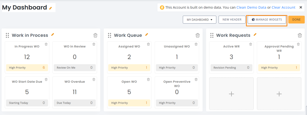Open High Priority row under In Progress WO
The image size is (307, 115).
point(27,68)
